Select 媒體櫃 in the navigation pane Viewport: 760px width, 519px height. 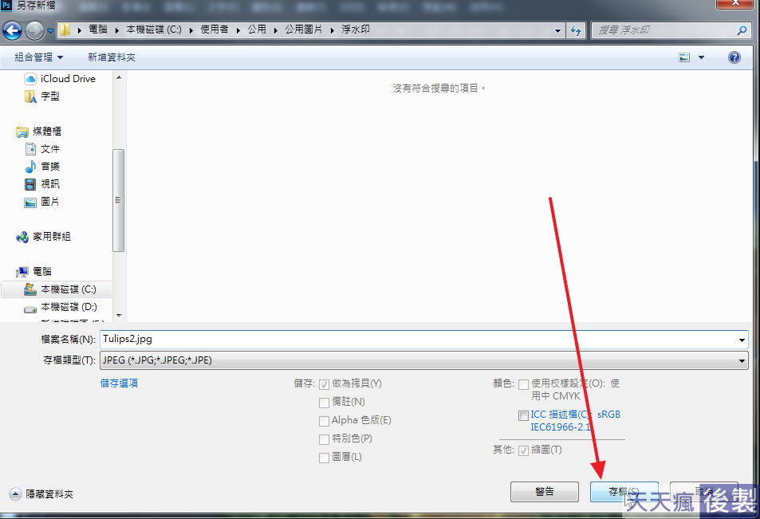tap(39, 132)
